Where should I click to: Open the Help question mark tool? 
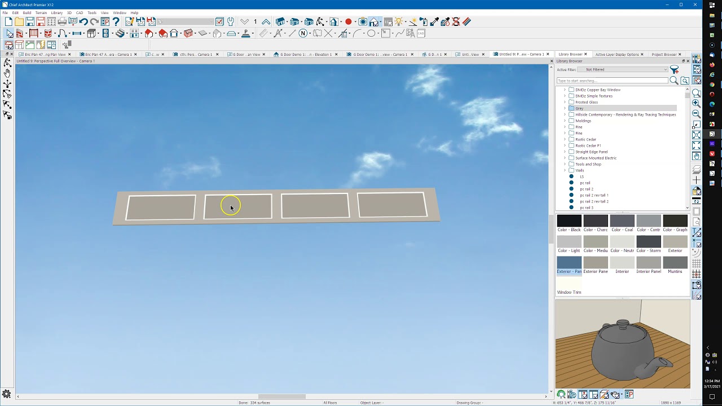[x=116, y=22]
